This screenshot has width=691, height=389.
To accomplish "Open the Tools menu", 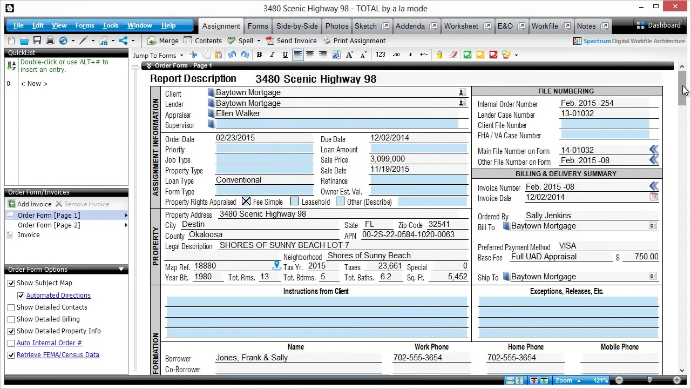I will [x=110, y=25].
